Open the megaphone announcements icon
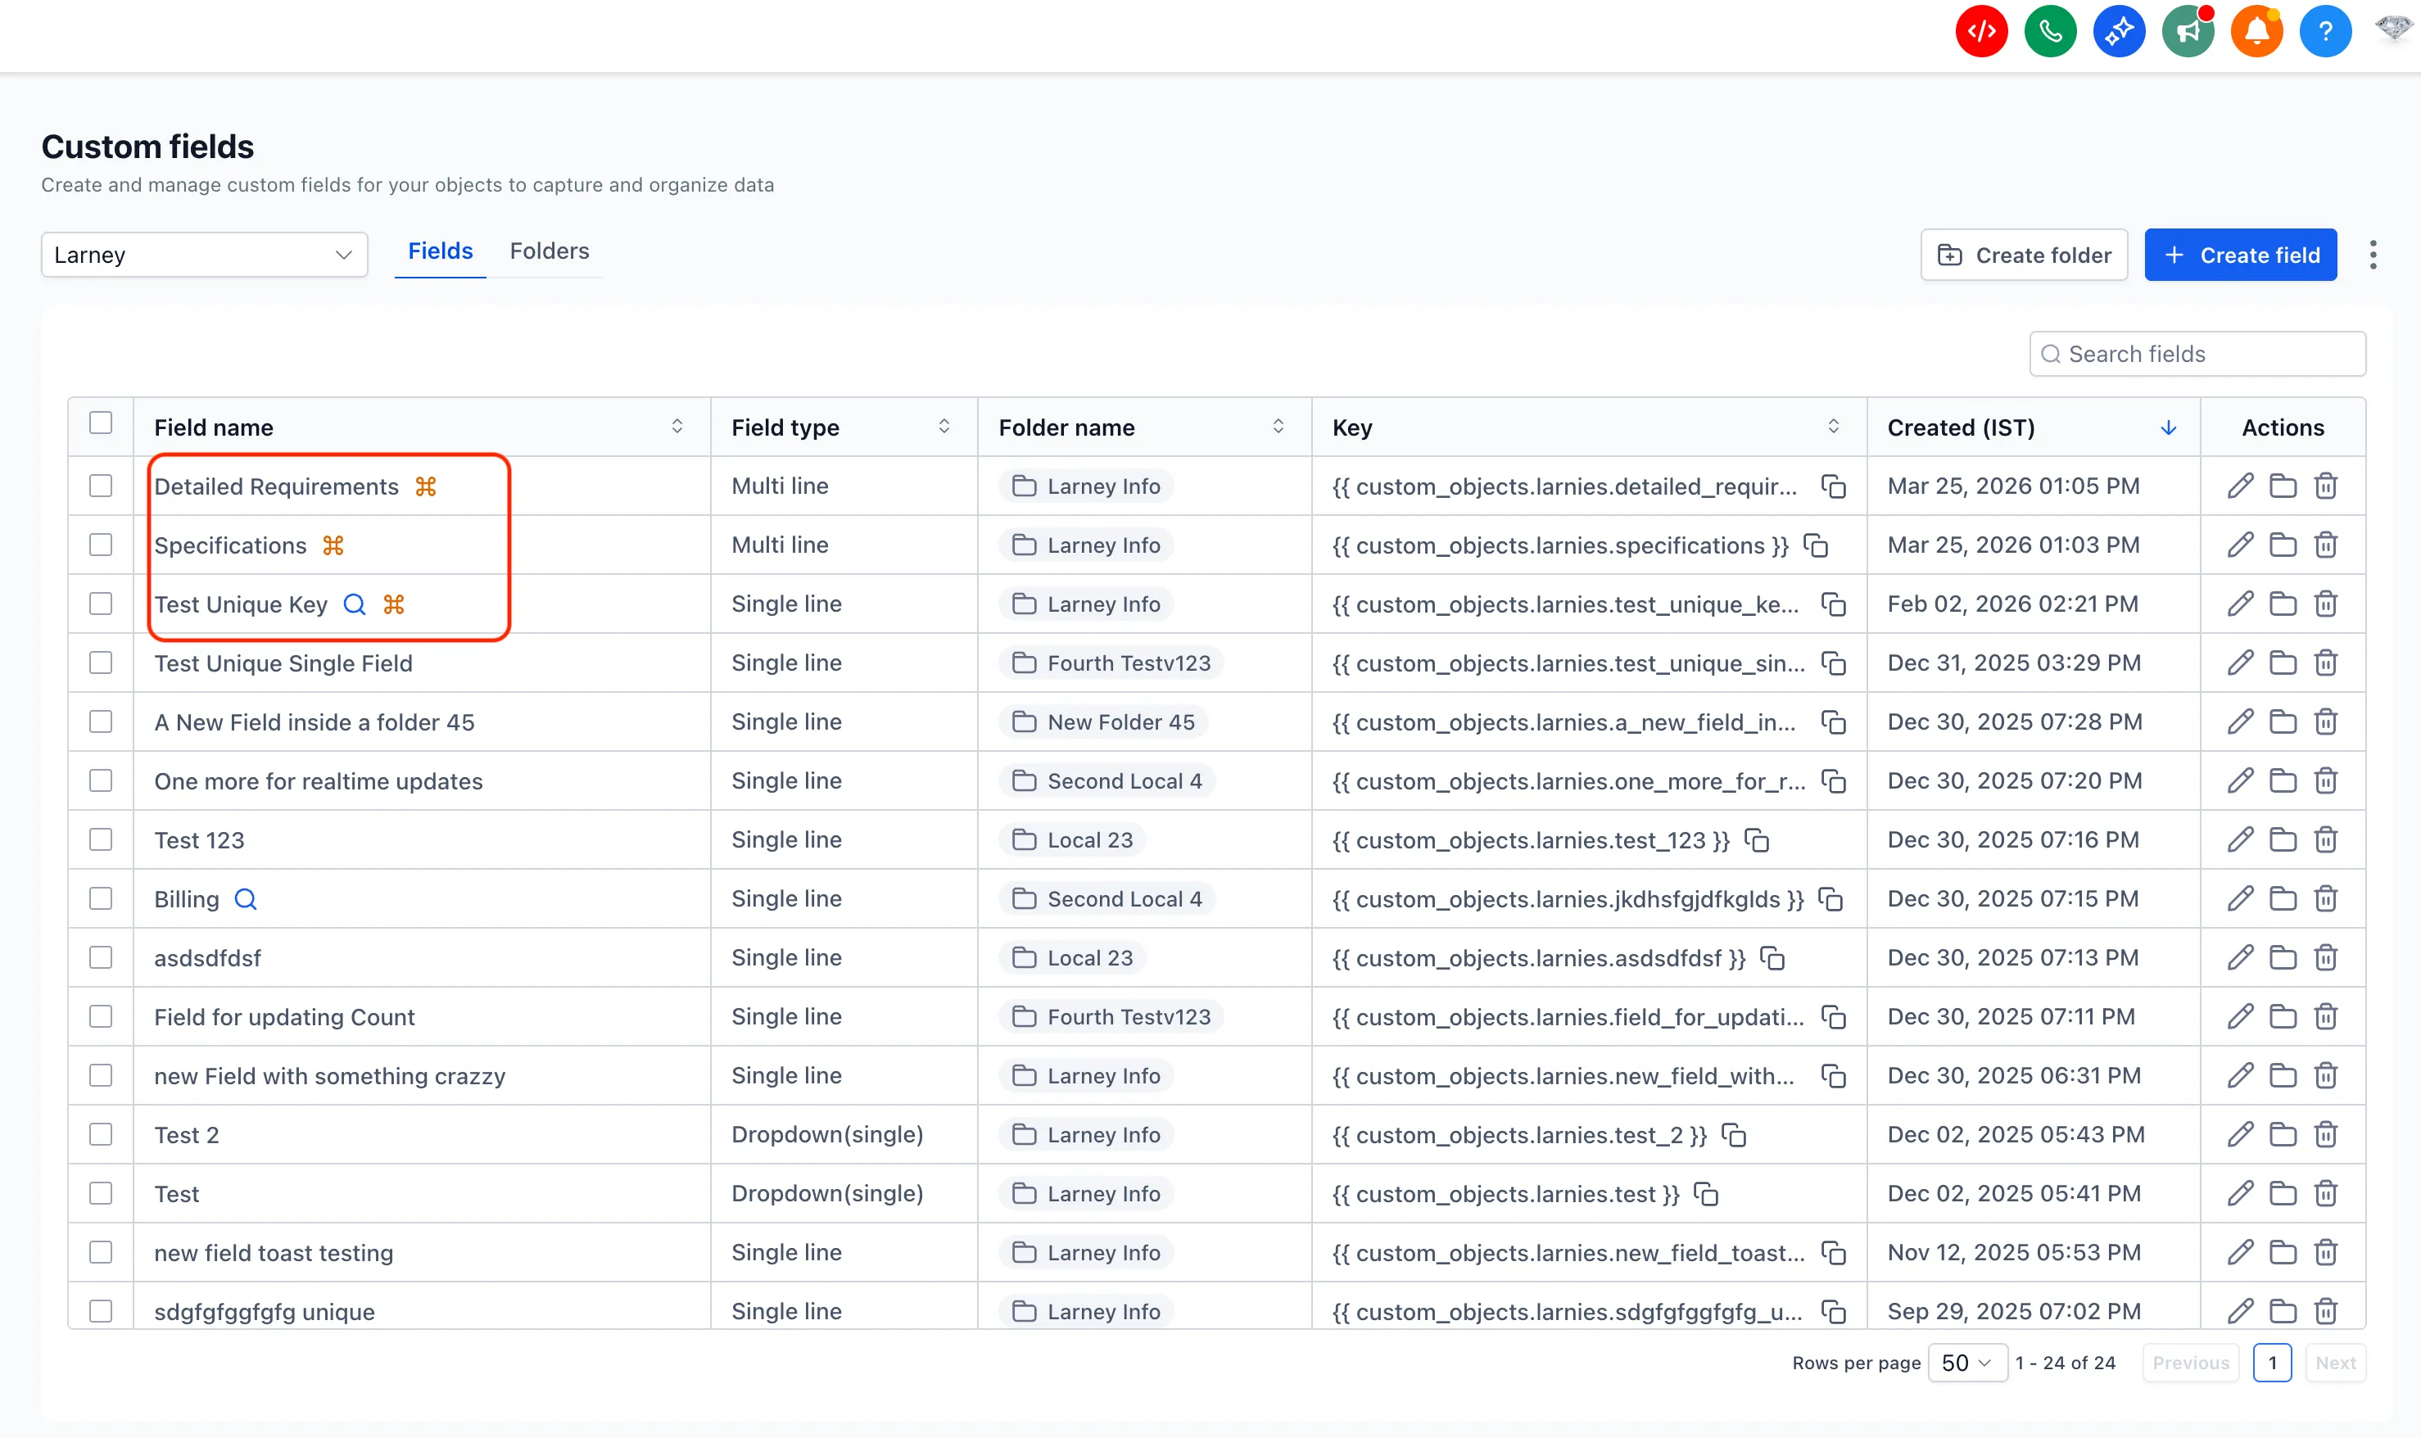The image size is (2421, 1438). (x=2187, y=32)
